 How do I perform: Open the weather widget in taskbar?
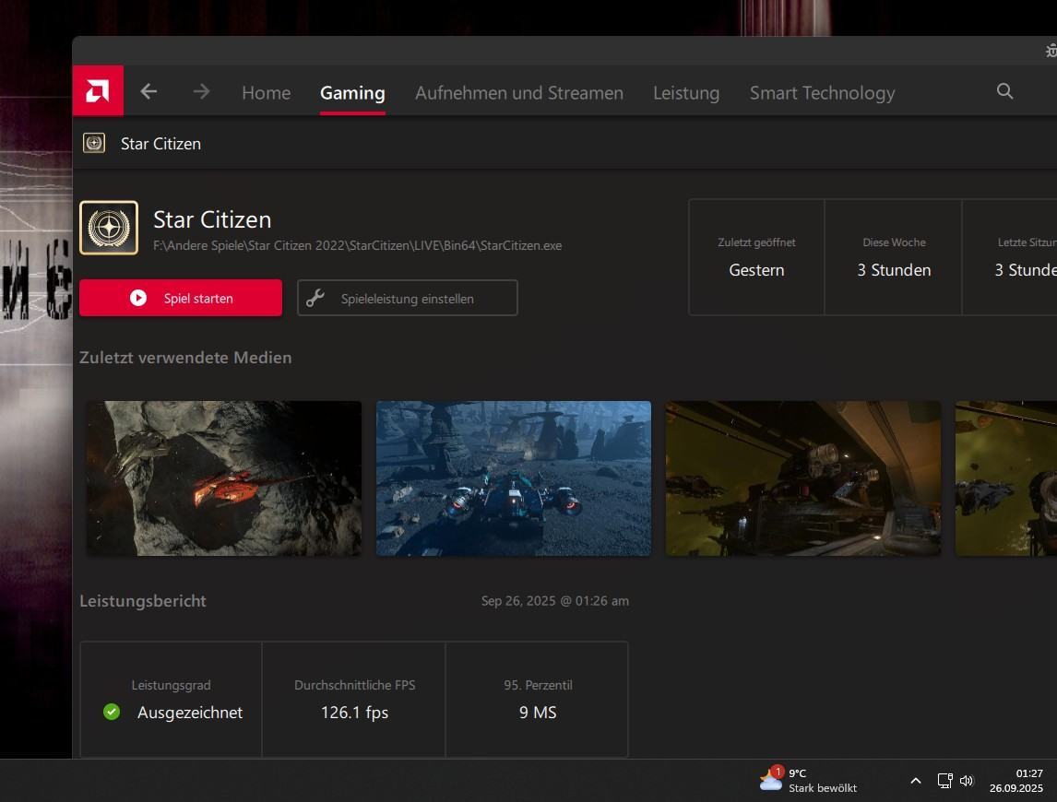(x=808, y=781)
